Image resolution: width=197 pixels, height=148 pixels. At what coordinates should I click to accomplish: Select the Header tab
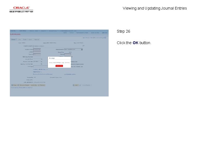click(13, 39)
